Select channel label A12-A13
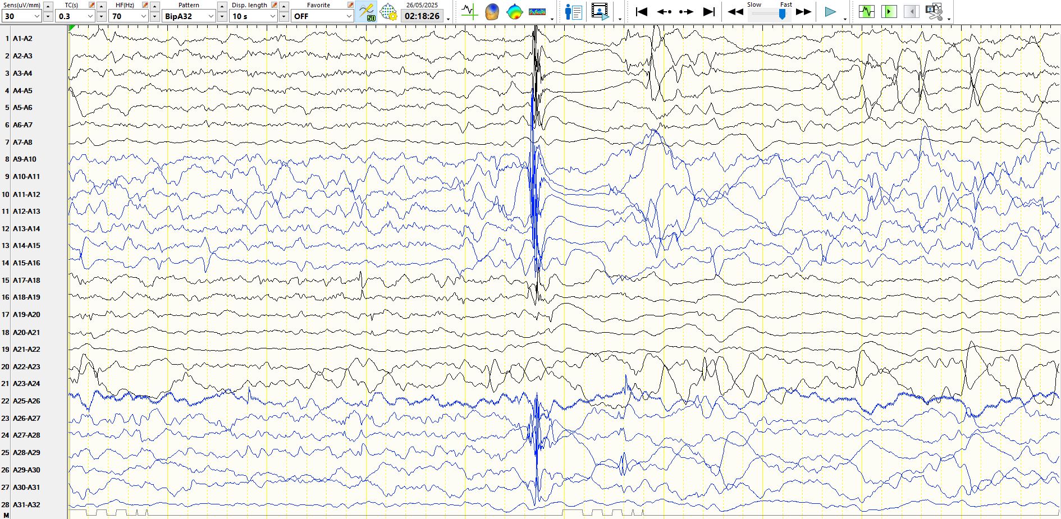This screenshot has width=1061, height=519. (x=26, y=211)
